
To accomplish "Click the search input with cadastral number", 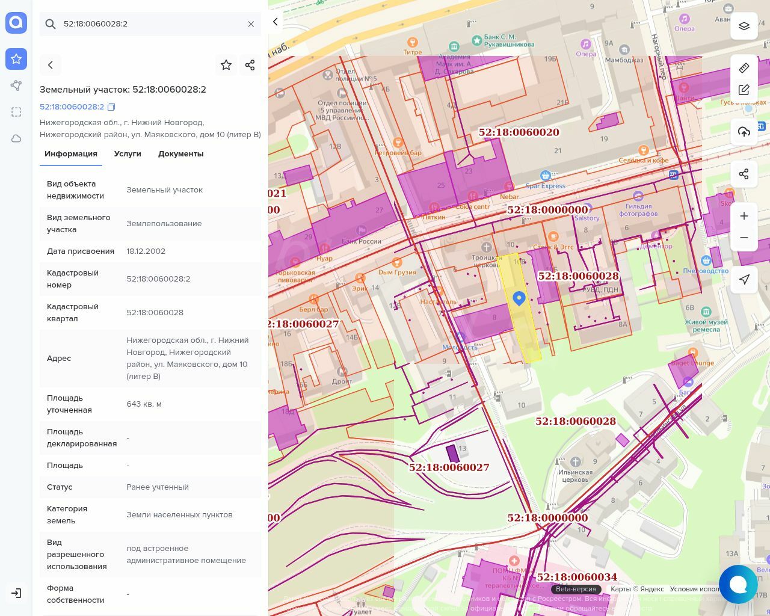I will pos(150,24).
